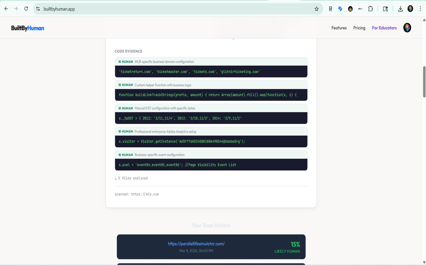Select the For Educators nav item
The image size is (426, 266).
click(384, 28)
